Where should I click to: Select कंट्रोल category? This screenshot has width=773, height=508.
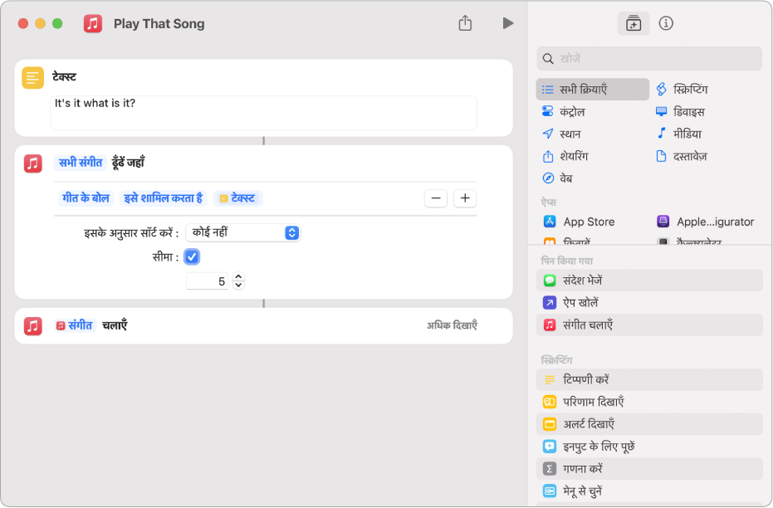[563, 112]
